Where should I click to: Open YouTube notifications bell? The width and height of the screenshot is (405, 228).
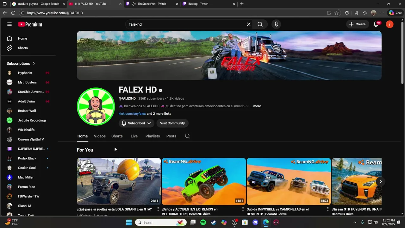click(376, 24)
